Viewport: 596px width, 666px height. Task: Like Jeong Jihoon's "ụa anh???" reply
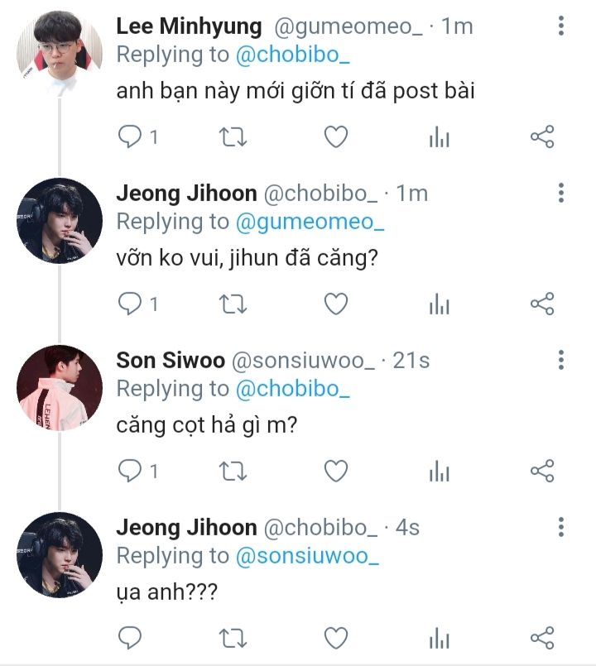click(x=335, y=637)
